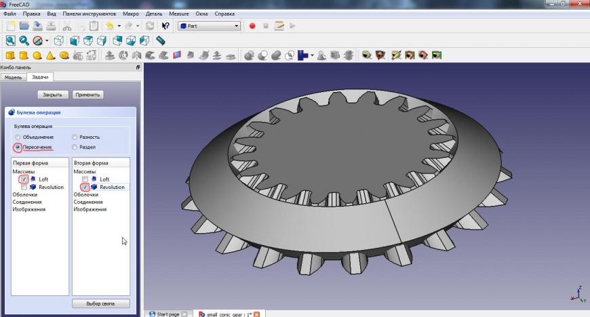
Task: Select the Объединение radio button
Action: tap(18, 138)
